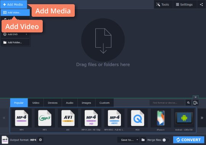The image size is (206, 145).
Task: Start conversion with the CONVERT button
Action: tap(189, 140)
